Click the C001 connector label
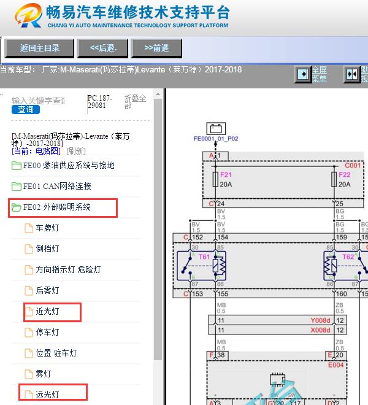 tap(353, 165)
